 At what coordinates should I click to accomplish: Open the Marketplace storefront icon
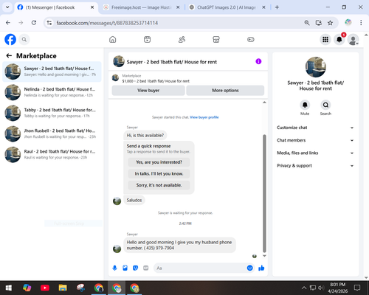(x=216, y=39)
